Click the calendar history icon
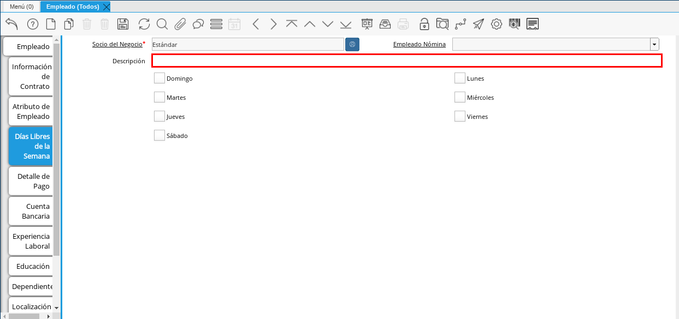The height and width of the screenshot is (319, 679). click(234, 24)
